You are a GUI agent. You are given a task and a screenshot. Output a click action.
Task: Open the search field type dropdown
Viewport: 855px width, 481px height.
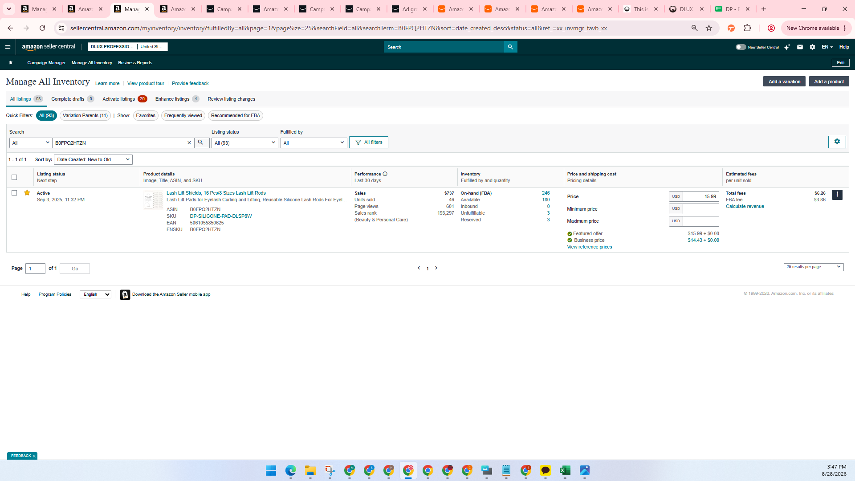pos(31,143)
